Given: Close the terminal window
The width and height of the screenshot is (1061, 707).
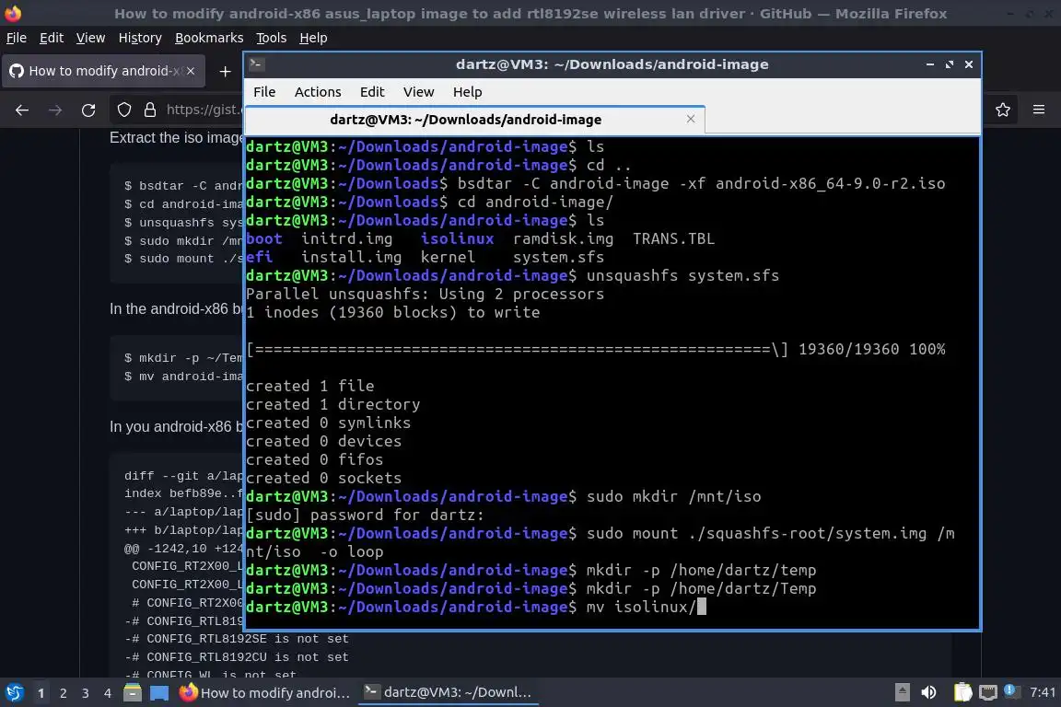Looking at the screenshot, I should (968, 64).
